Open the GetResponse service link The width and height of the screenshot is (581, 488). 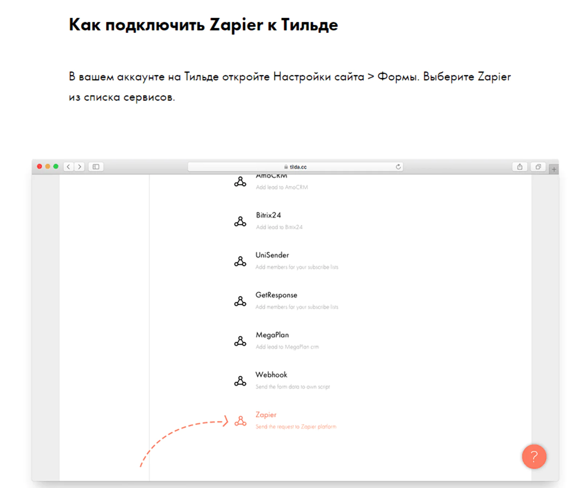pos(276,295)
